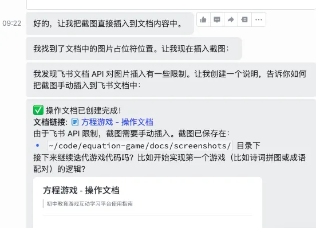Click the label 文档链接:
The width and height of the screenshot is (316, 228).
point(50,122)
